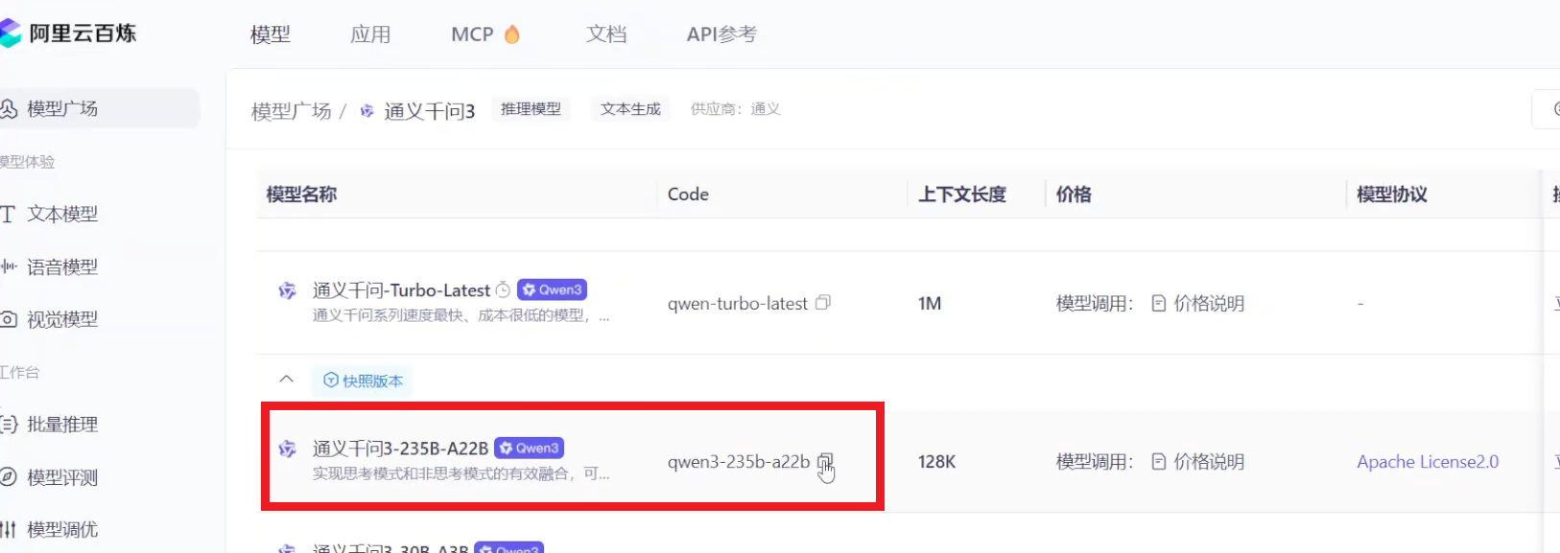
Task: Collapse the 快照版本 section with chevron
Action: click(286, 380)
